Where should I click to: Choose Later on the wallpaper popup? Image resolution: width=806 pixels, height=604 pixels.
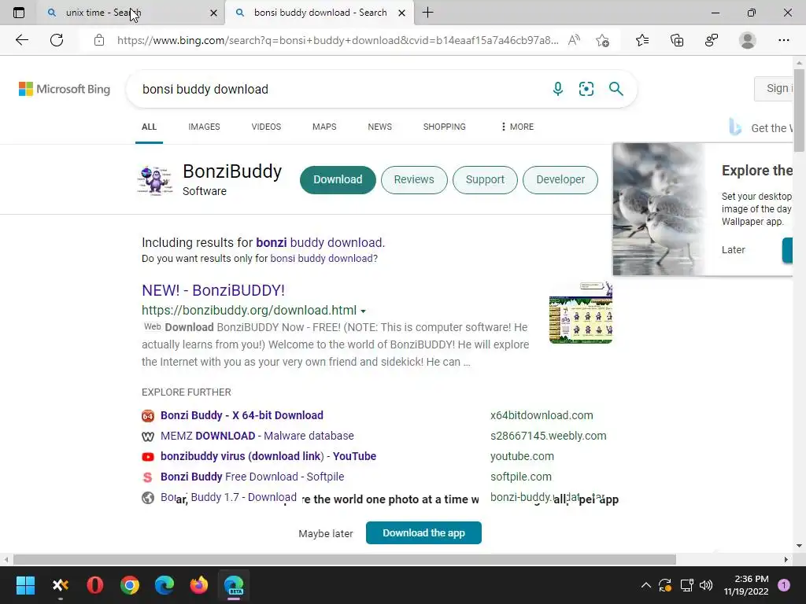733,249
